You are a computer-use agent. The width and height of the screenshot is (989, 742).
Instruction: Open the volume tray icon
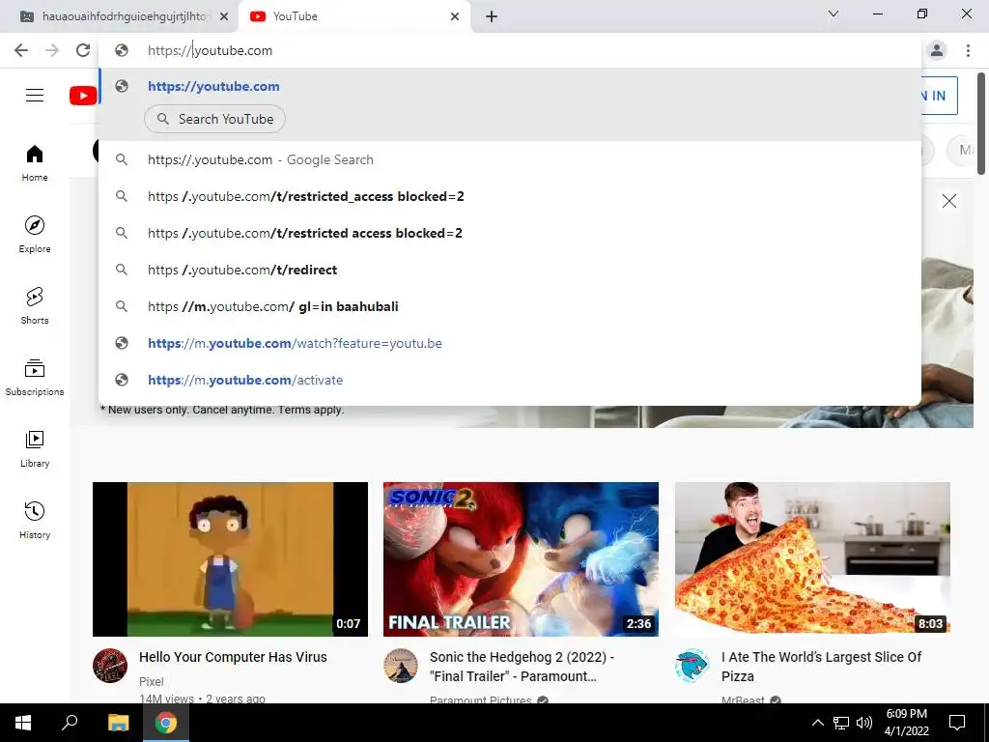864,723
